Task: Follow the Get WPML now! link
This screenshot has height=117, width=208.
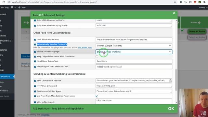Action: coord(85,47)
